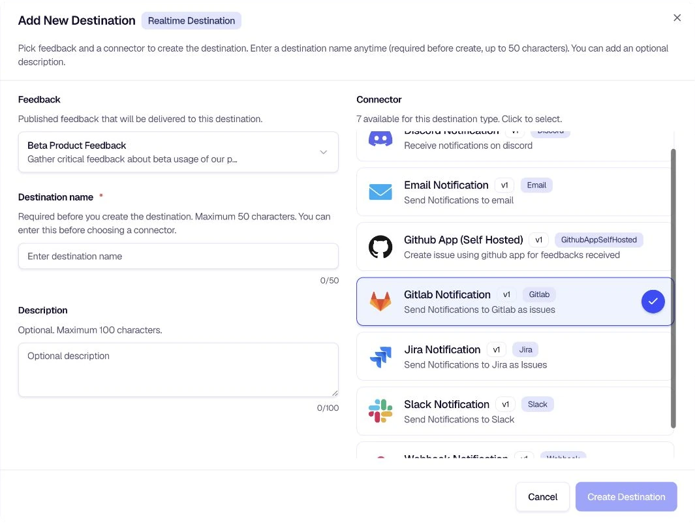Click v1 badge on Github App

(538, 240)
